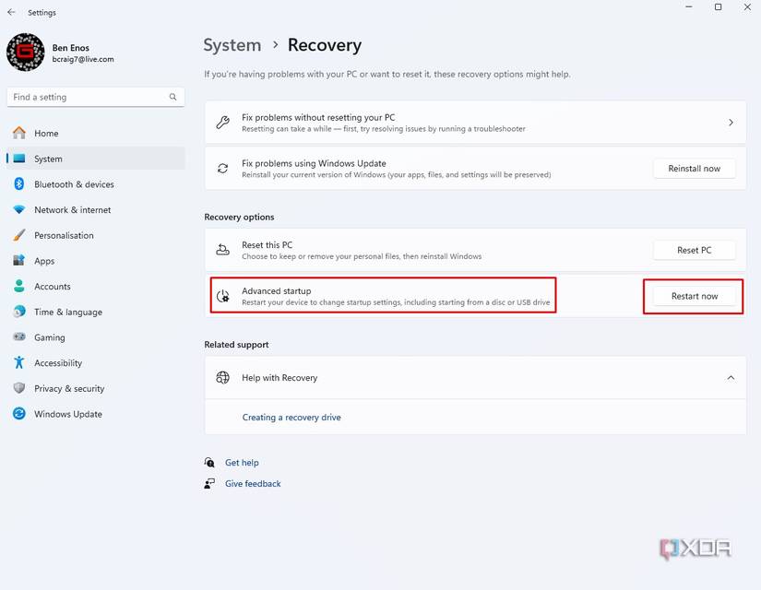Open the Creating a recovery drive link

click(291, 417)
